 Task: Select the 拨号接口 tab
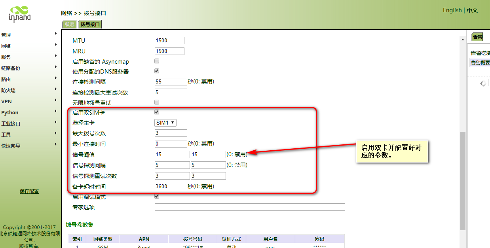[x=90, y=25]
